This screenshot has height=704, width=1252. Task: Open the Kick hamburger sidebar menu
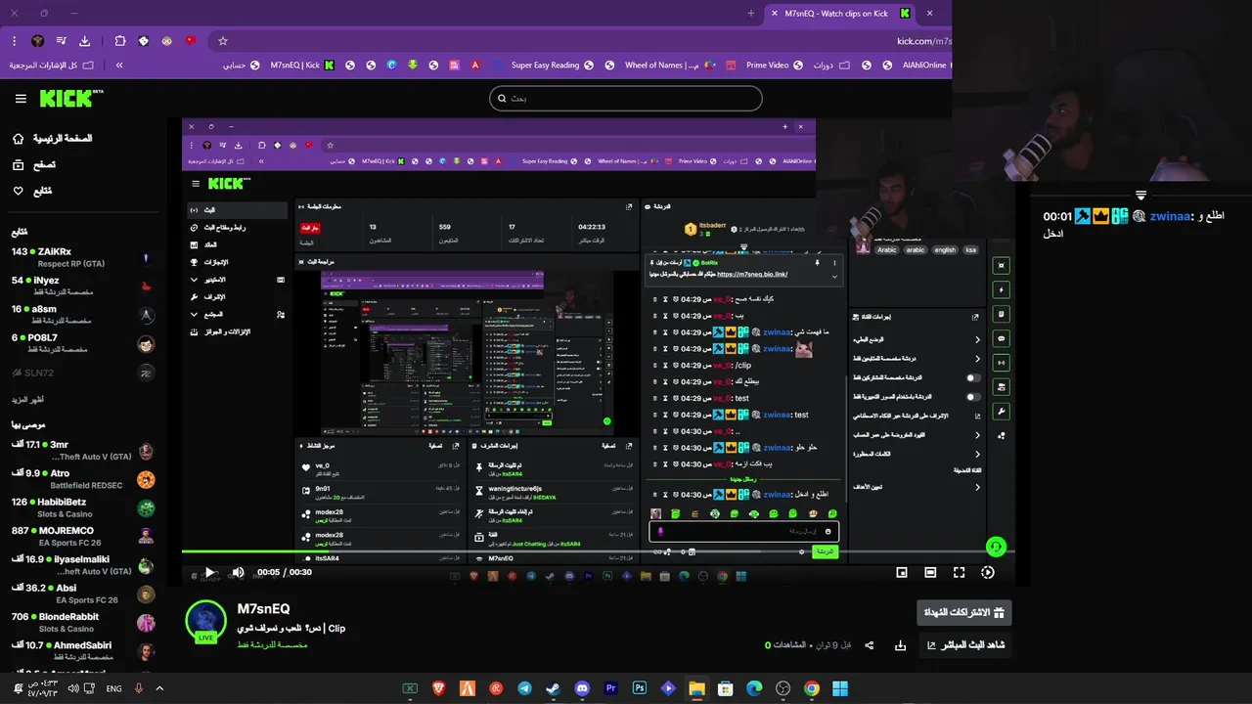(x=21, y=99)
